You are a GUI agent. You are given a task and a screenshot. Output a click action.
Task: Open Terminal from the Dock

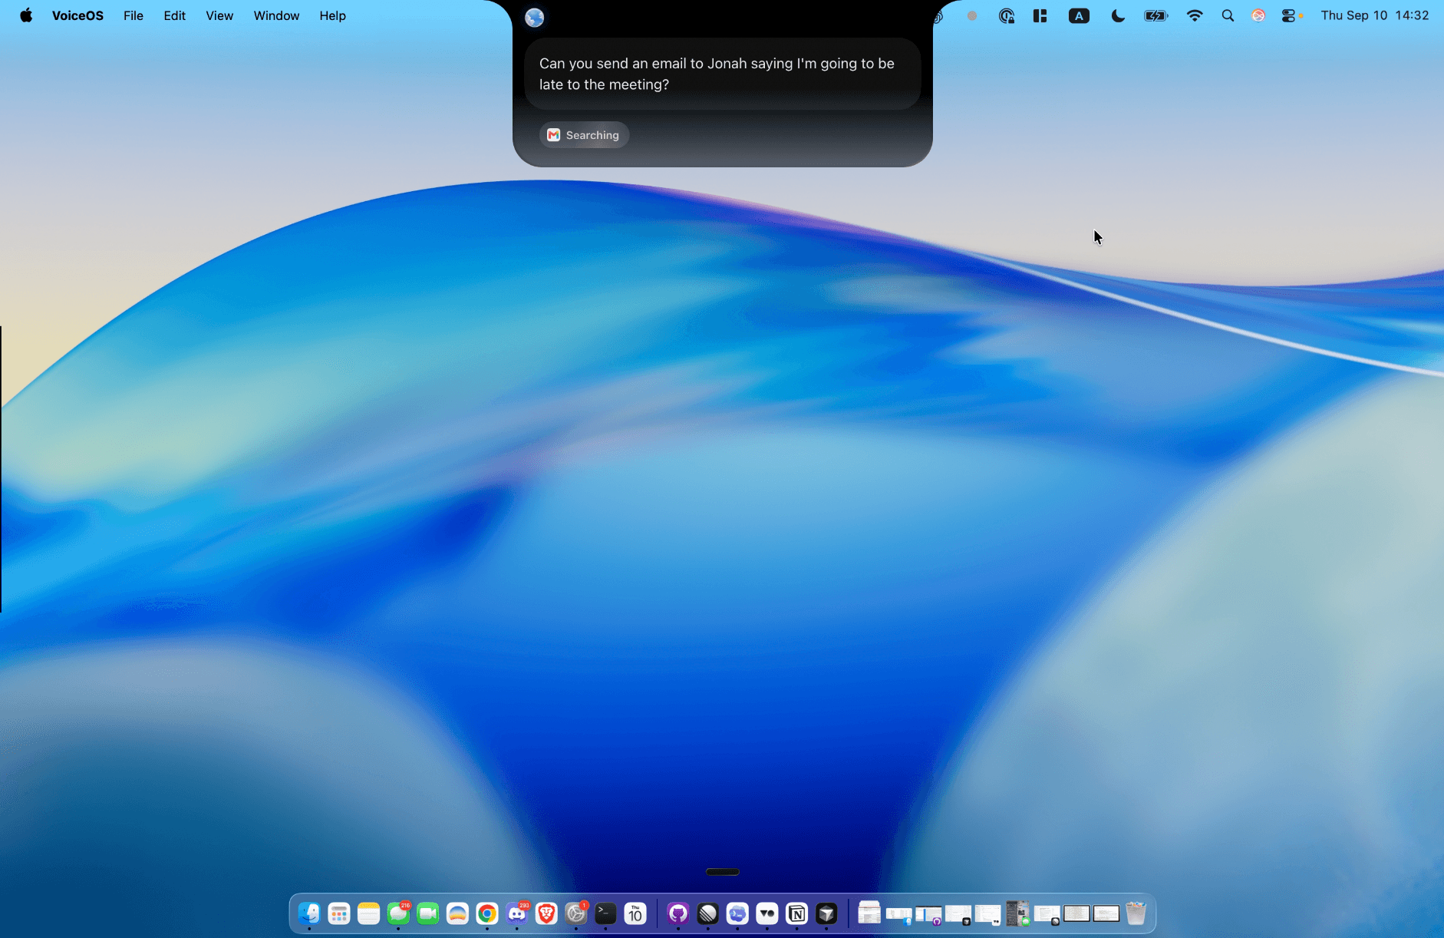605,913
